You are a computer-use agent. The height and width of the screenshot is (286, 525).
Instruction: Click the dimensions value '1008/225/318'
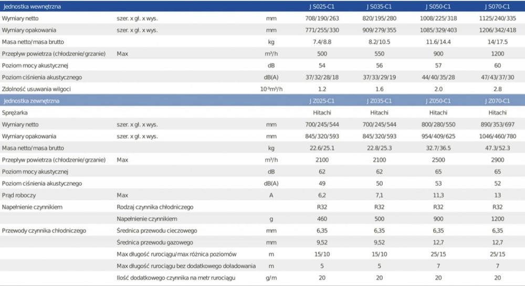tap(438, 18)
